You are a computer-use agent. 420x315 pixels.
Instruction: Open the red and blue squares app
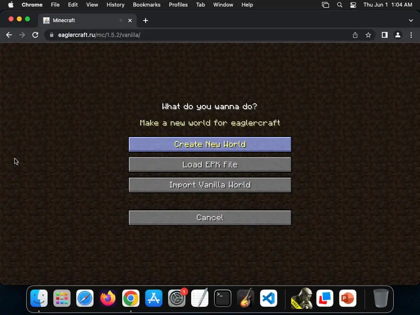(325, 298)
